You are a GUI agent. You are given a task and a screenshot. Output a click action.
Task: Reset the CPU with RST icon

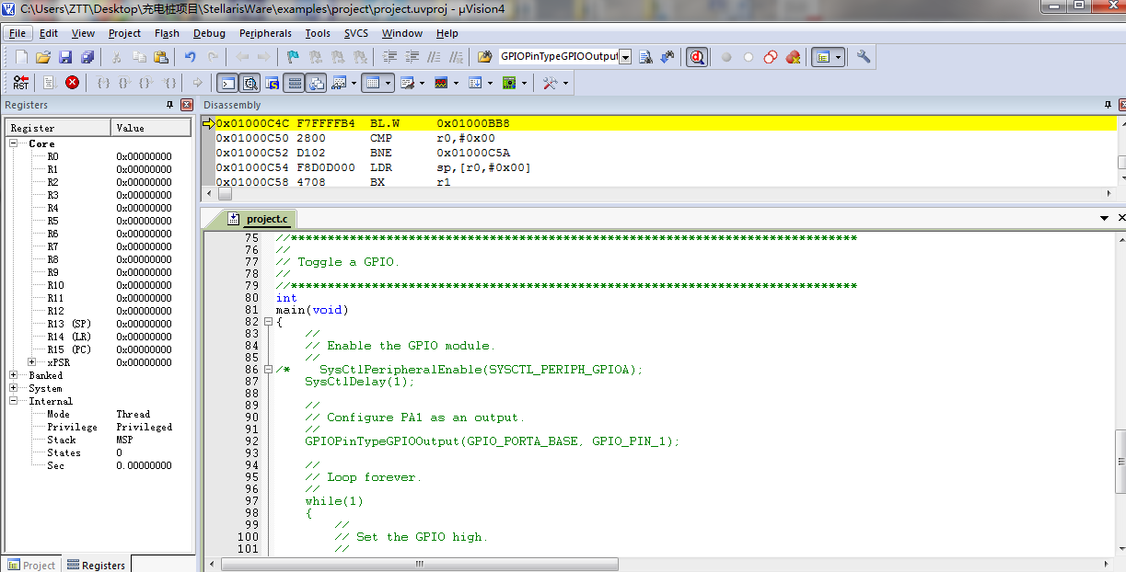point(20,83)
